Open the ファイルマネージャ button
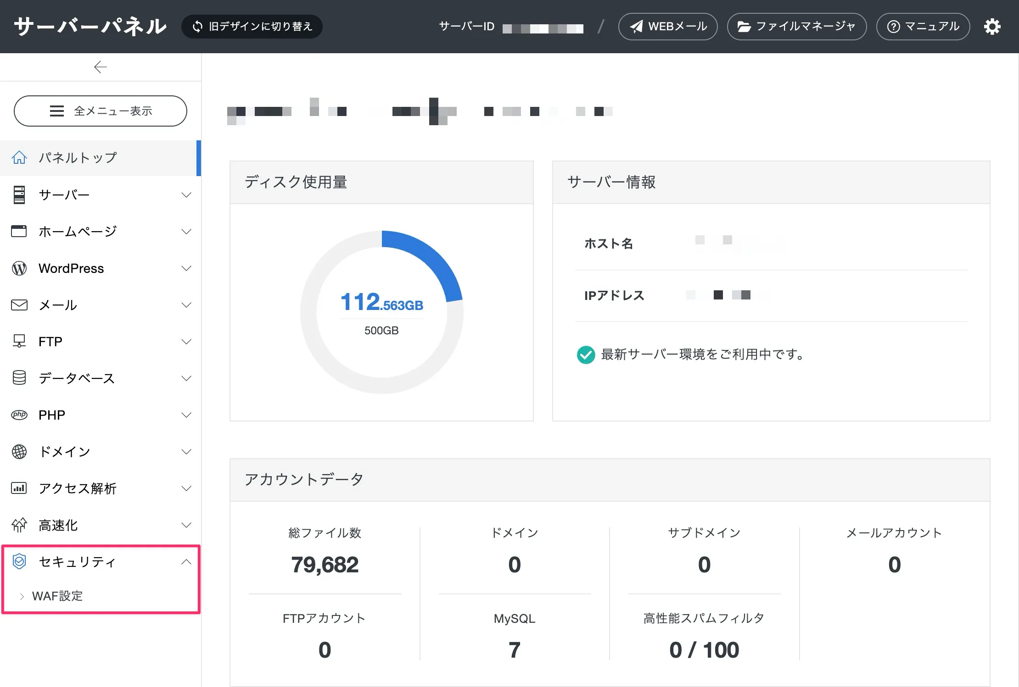 point(797,27)
